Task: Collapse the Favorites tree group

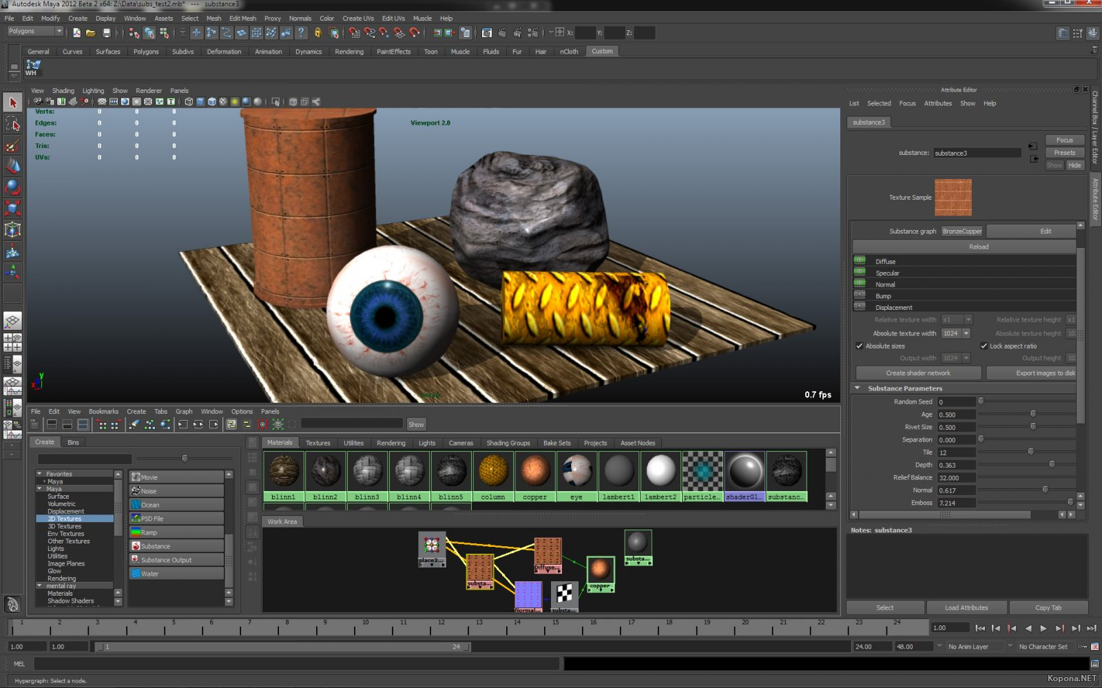Action: [x=40, y=474]
